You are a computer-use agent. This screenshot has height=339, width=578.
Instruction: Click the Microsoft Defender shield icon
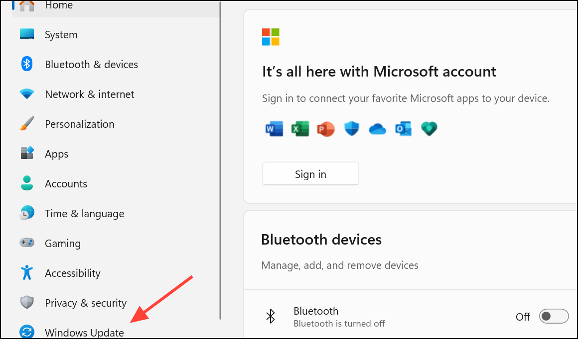352,129
